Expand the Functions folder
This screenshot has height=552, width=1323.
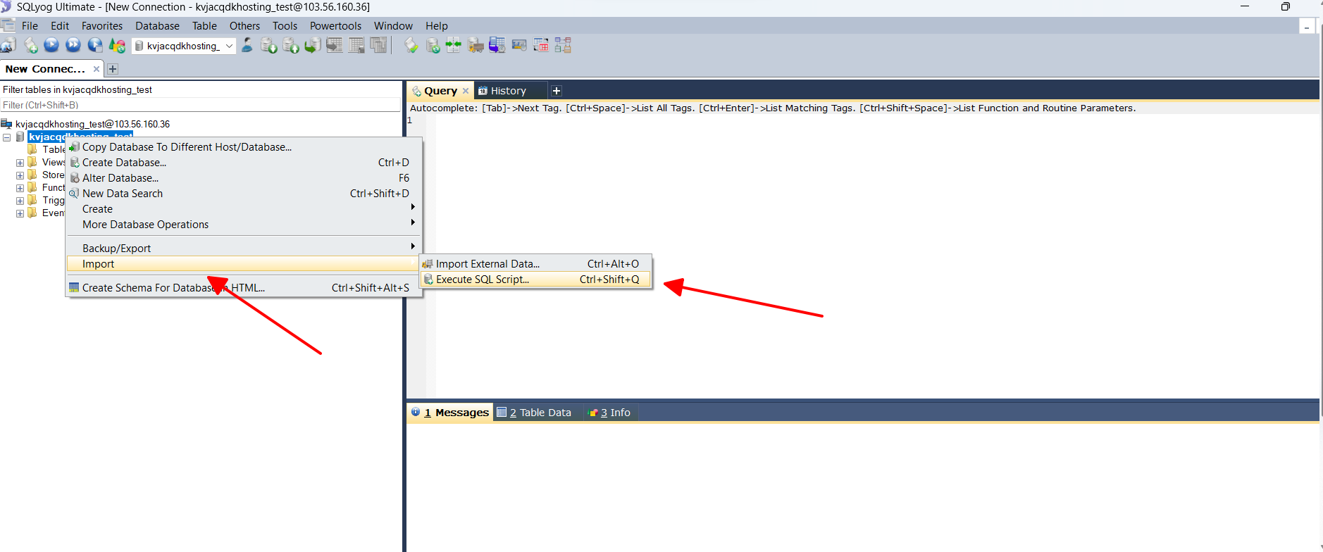point(20,188)
